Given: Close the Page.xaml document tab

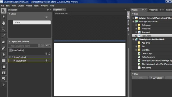Looking at the screenshot, I should pos(64,9).
